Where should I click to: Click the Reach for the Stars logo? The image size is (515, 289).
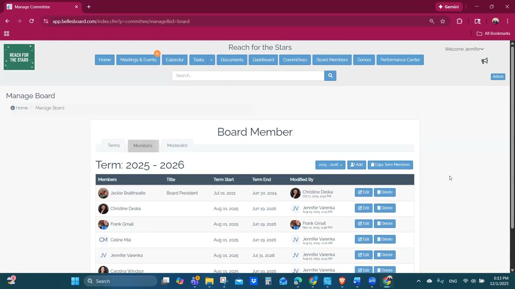[x=19, y=57]
